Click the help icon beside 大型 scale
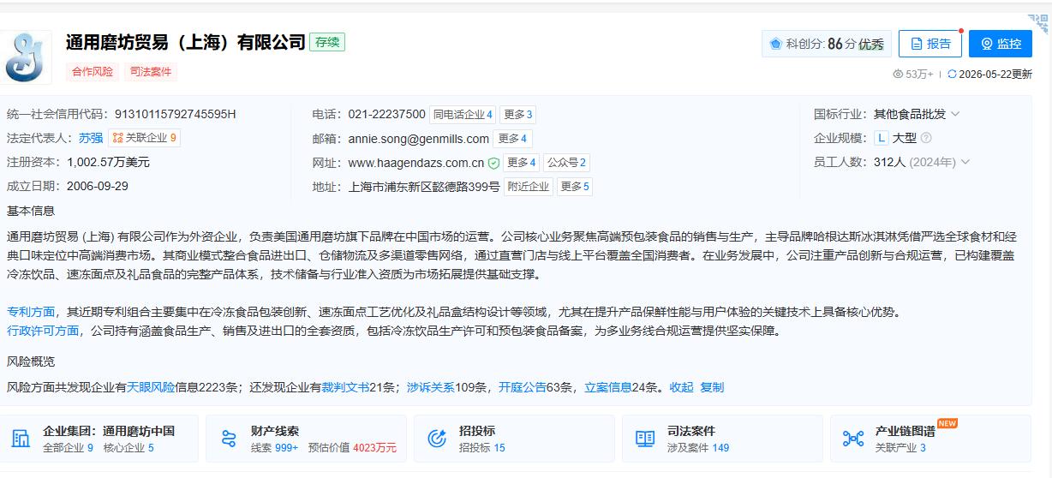The height and width of the screenshot is (478, 1052). (925, 138)
